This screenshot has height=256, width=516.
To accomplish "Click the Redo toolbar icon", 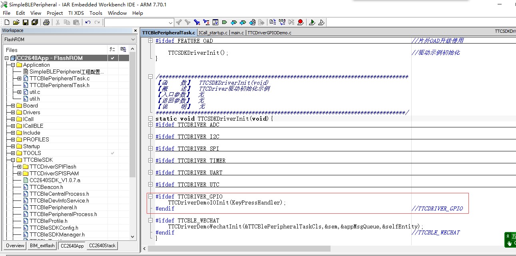I will (x=97, y=22).
